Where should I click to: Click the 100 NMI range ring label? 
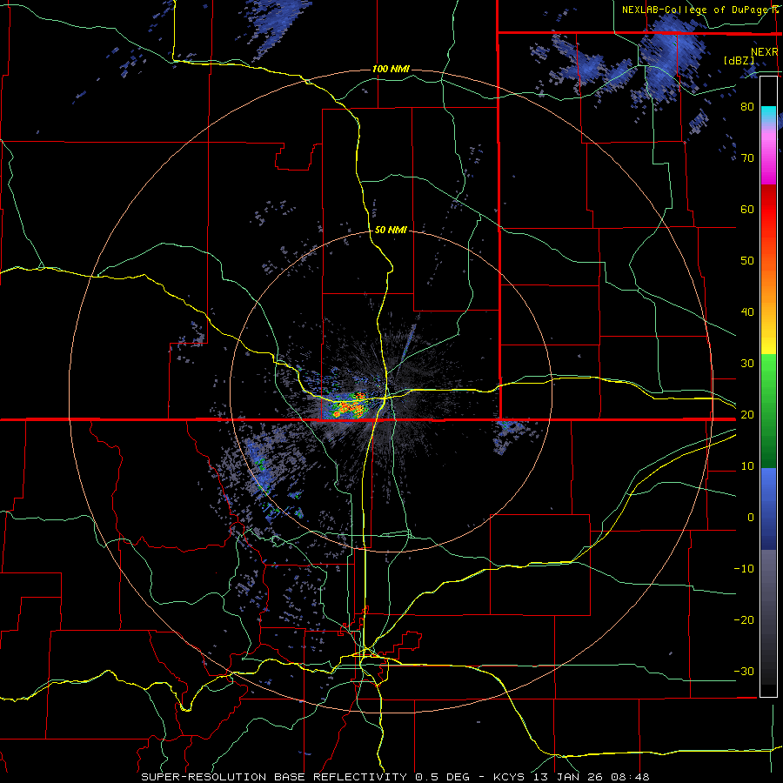coord(391,69)
